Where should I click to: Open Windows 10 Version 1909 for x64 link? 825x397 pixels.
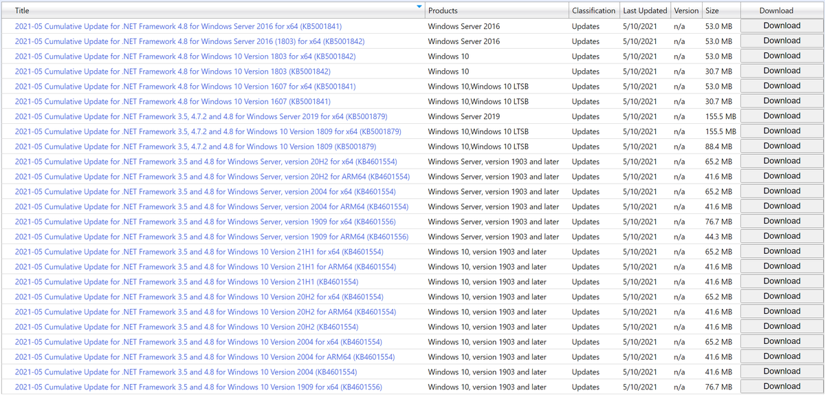[x=198, y=387]
